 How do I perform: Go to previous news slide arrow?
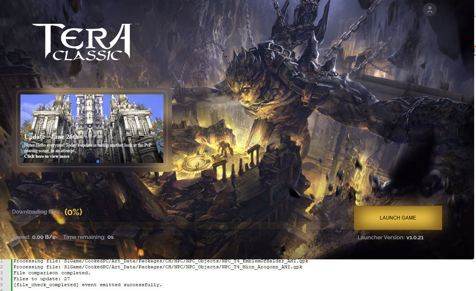(x=25, y=129)
